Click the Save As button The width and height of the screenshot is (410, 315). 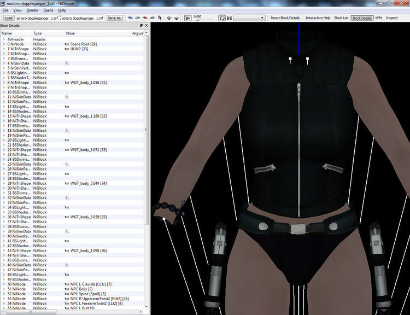pyautogui.click(x=114, y=18)
